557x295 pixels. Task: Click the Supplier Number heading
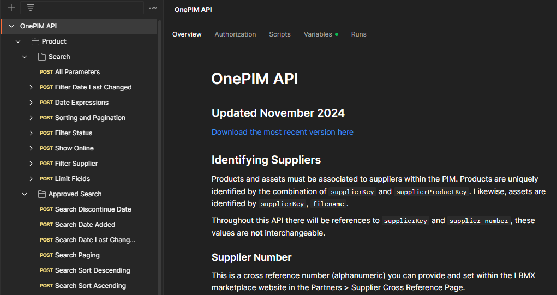coord(251,257)
